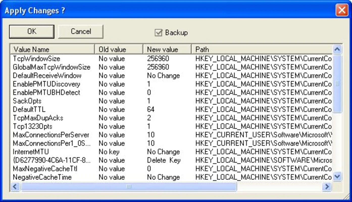Screen dimensions: 352x202
Task: Select the EnablePMTUDiscovery entry
Action: [x=172, y=84]
